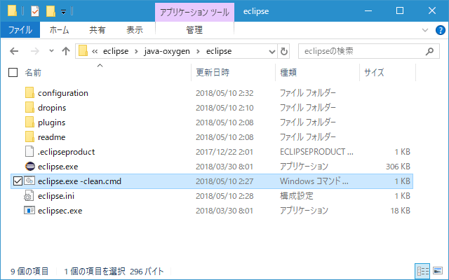Click java-oxygen breadcrumb in address bar
The width and height of the screenshot is (449, 280).
167,51
